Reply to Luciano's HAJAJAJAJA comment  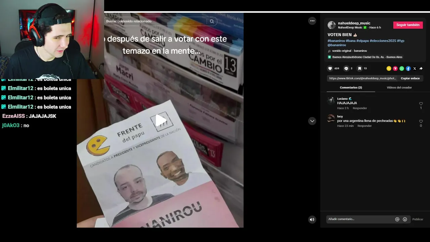coord(360,108)
